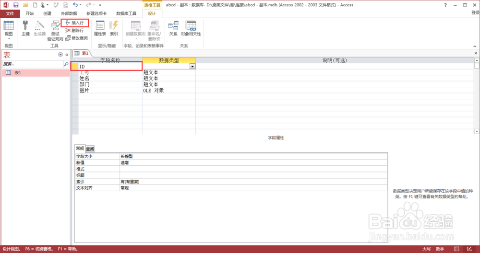The image size is (480, 253).
Task: Open 关系 (Relationships) window
Action: point(173,28)
